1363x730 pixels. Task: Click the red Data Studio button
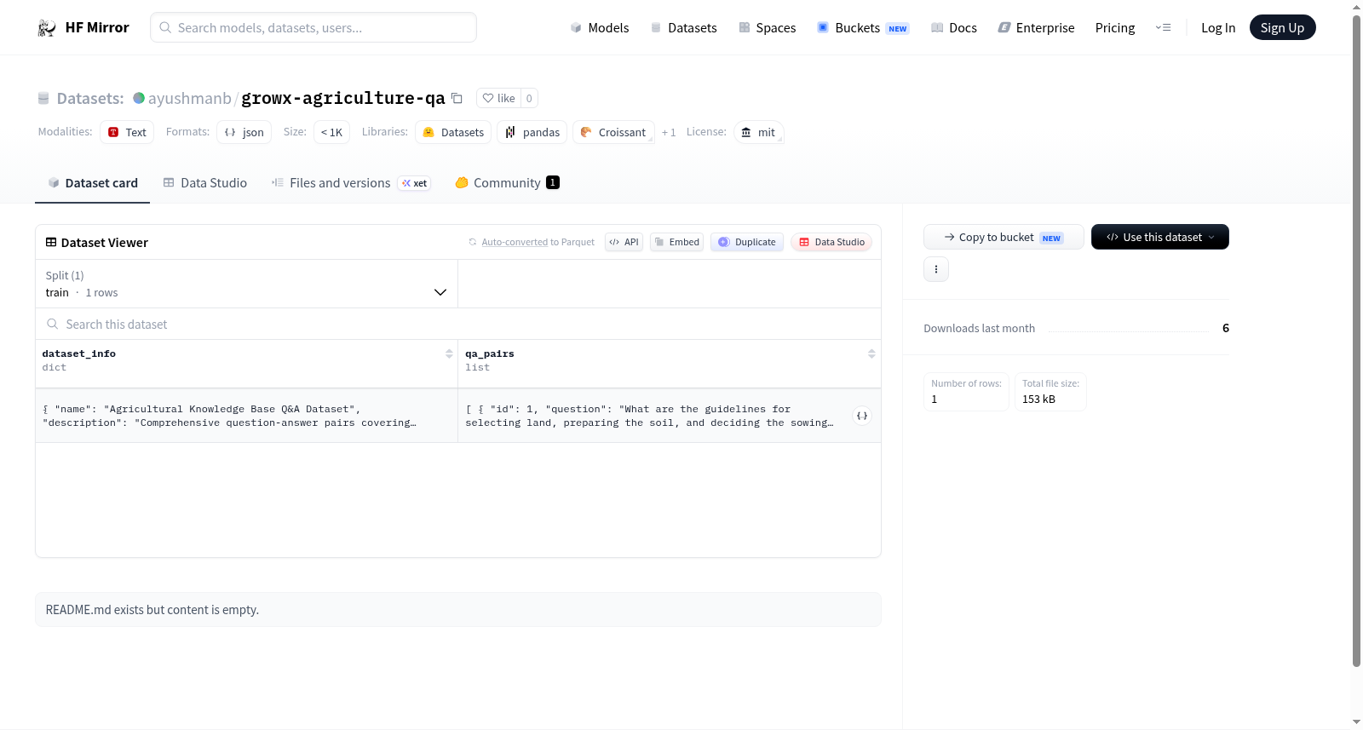pyautogui.click(x=831, y=242)
